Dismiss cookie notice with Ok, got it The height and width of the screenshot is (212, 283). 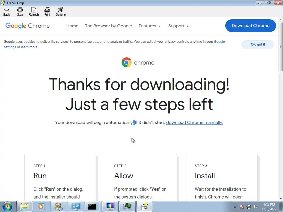click(258, 44)
